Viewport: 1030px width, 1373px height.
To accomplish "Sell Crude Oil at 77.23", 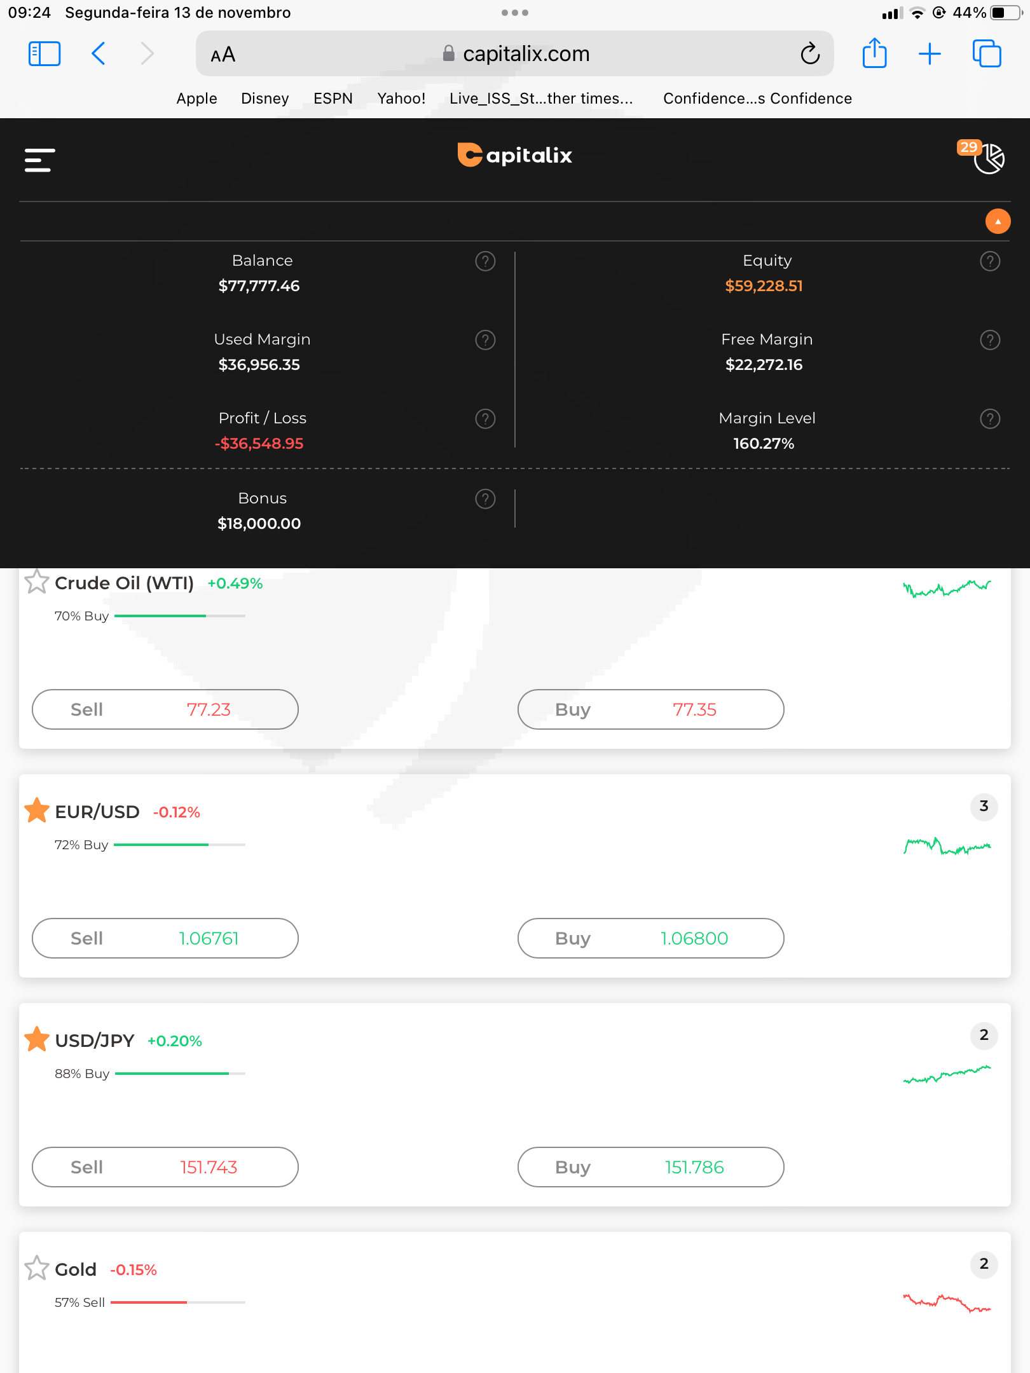I will pos(165,709).
